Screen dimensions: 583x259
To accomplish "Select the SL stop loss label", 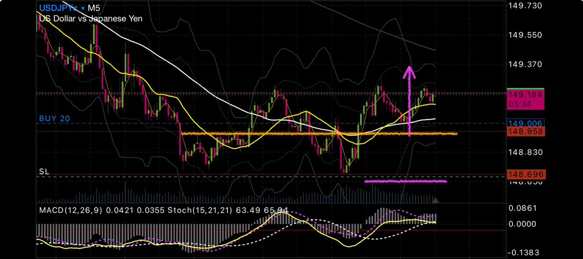I will pos(44,172).
